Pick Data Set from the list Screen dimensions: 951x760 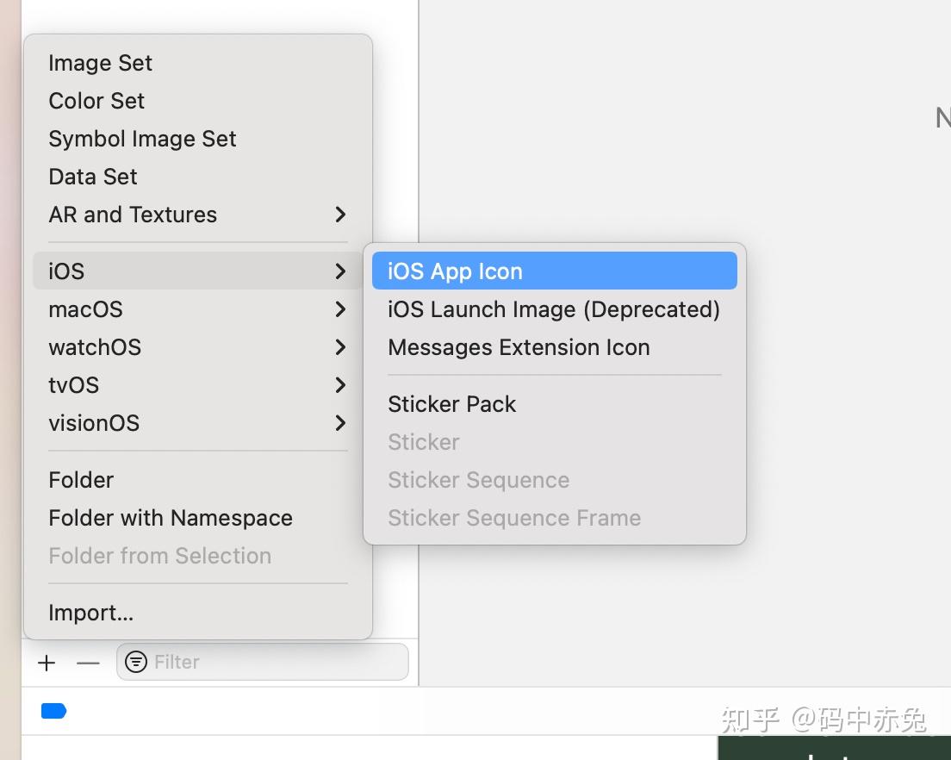click(198, 177)
